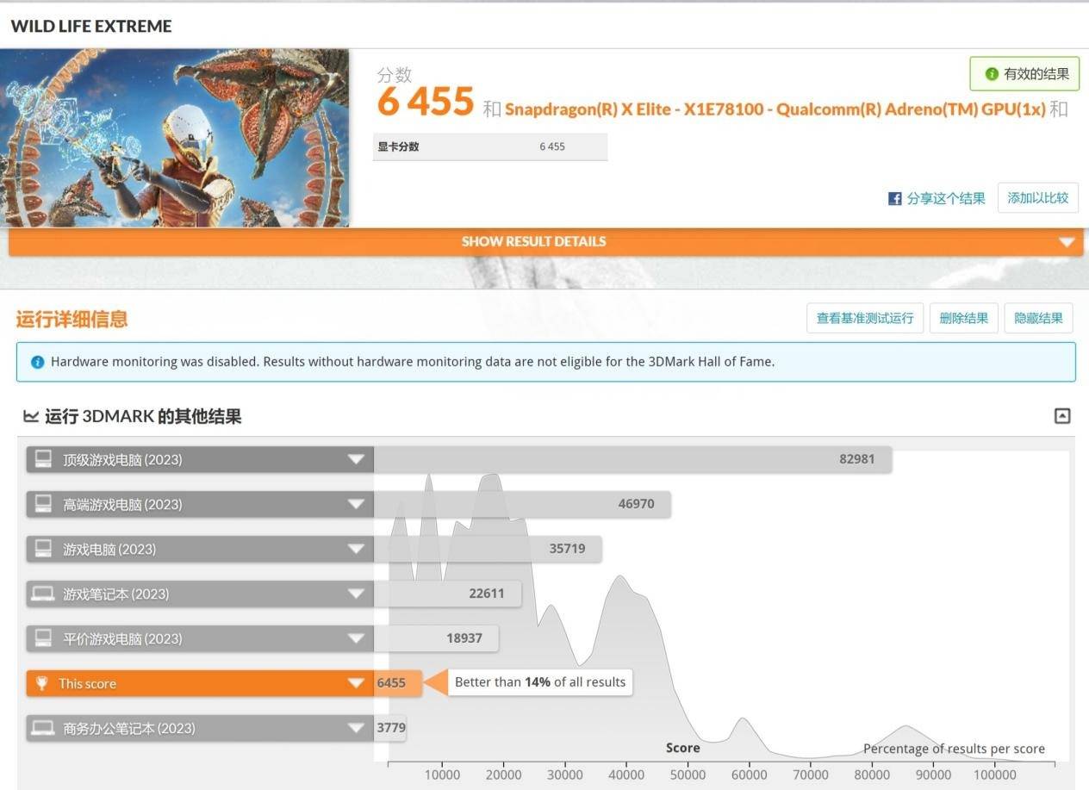The image size is (1089, 790).
Task: Click the 35719 score bar
Action: pos(488,549)
